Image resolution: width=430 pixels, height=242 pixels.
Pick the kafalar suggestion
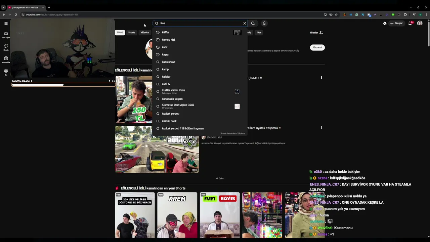coord(200,77)
